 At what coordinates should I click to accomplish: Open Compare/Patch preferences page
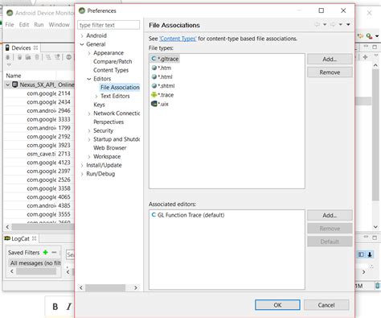click(x=113, y=61)
